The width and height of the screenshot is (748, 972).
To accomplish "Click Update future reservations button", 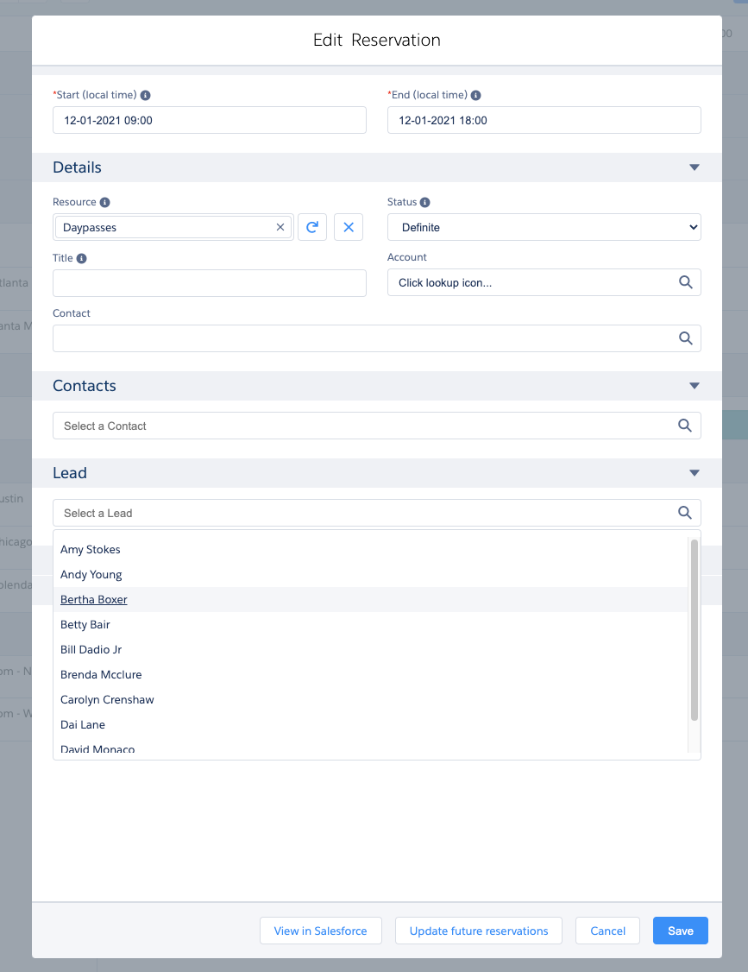I will (x=479, y=931).
